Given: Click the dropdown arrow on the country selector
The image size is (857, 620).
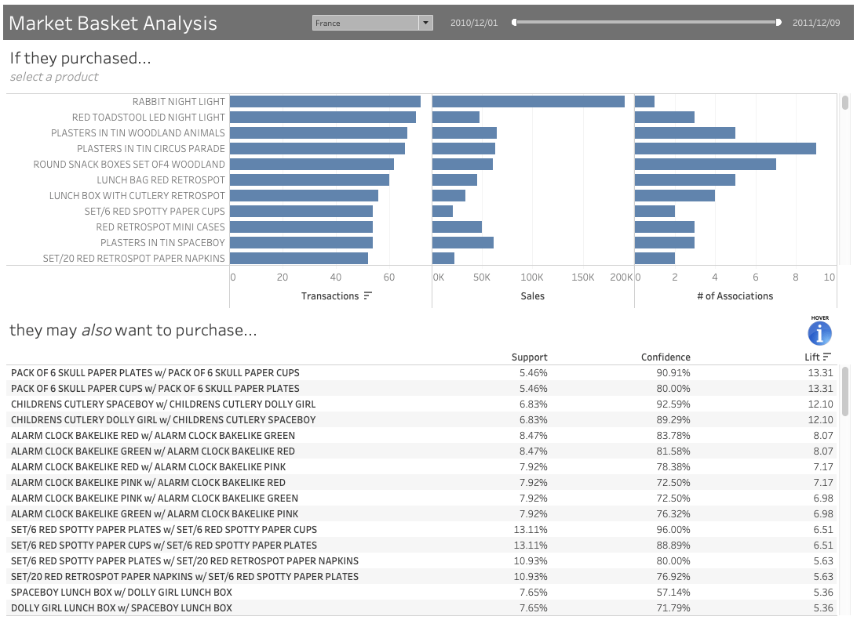Looking at the screenshot, I should click(425, 23).
